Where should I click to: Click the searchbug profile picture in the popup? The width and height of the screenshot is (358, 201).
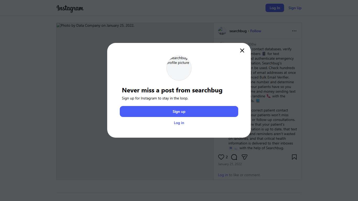(179, 68)
